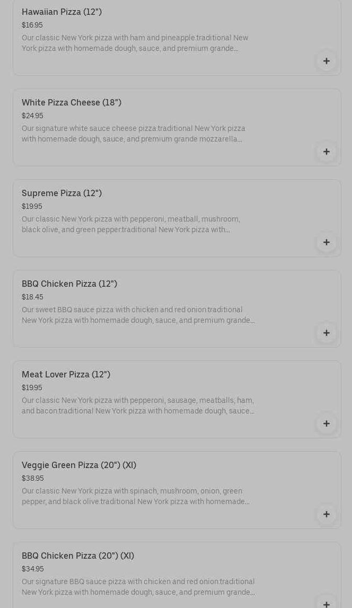
Task: Add Supreme Pizza (12") with plus icon
Action: pyautogui.click(x=326, y=242)
